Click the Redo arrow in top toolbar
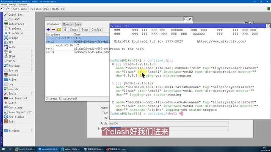The height and width of the screenshot is (152, 271). (x=8, y=9)
